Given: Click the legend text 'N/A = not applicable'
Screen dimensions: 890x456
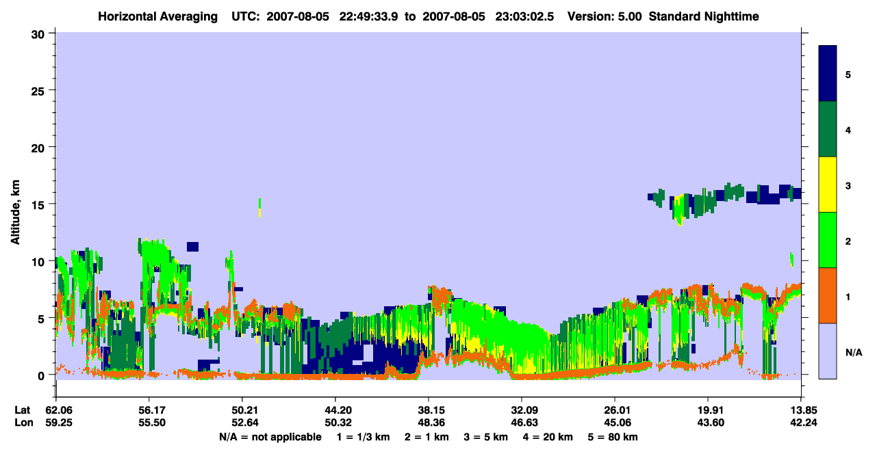Looking at the screenshot, I should (270, 437).
